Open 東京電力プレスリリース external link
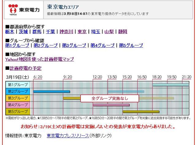This screenshot has width=196, height=145. tap(68, 136)
